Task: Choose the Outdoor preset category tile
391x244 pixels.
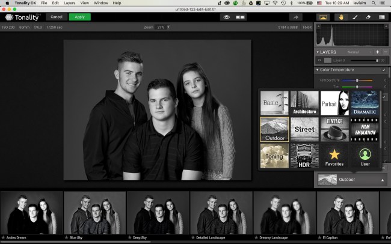Action: [274, 129]
